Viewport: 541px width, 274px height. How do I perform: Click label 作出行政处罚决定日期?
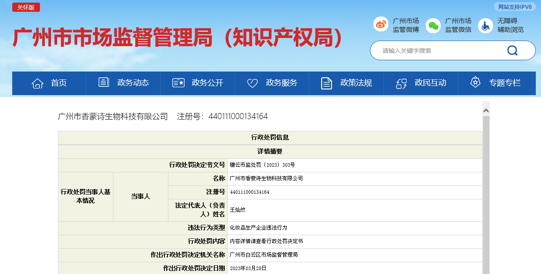[194, 268]
